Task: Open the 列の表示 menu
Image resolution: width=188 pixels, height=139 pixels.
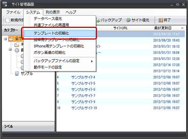Action: [53, 12]
